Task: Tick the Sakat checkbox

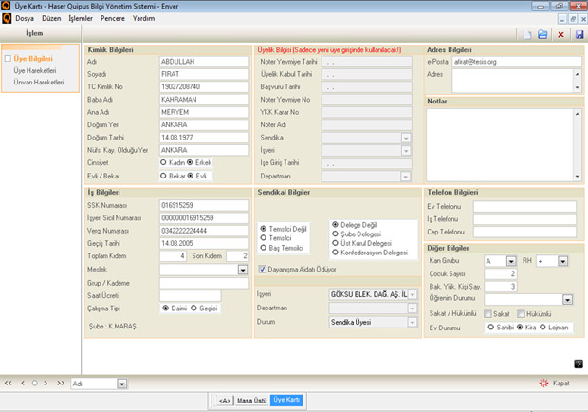Action: click(487, 313)
